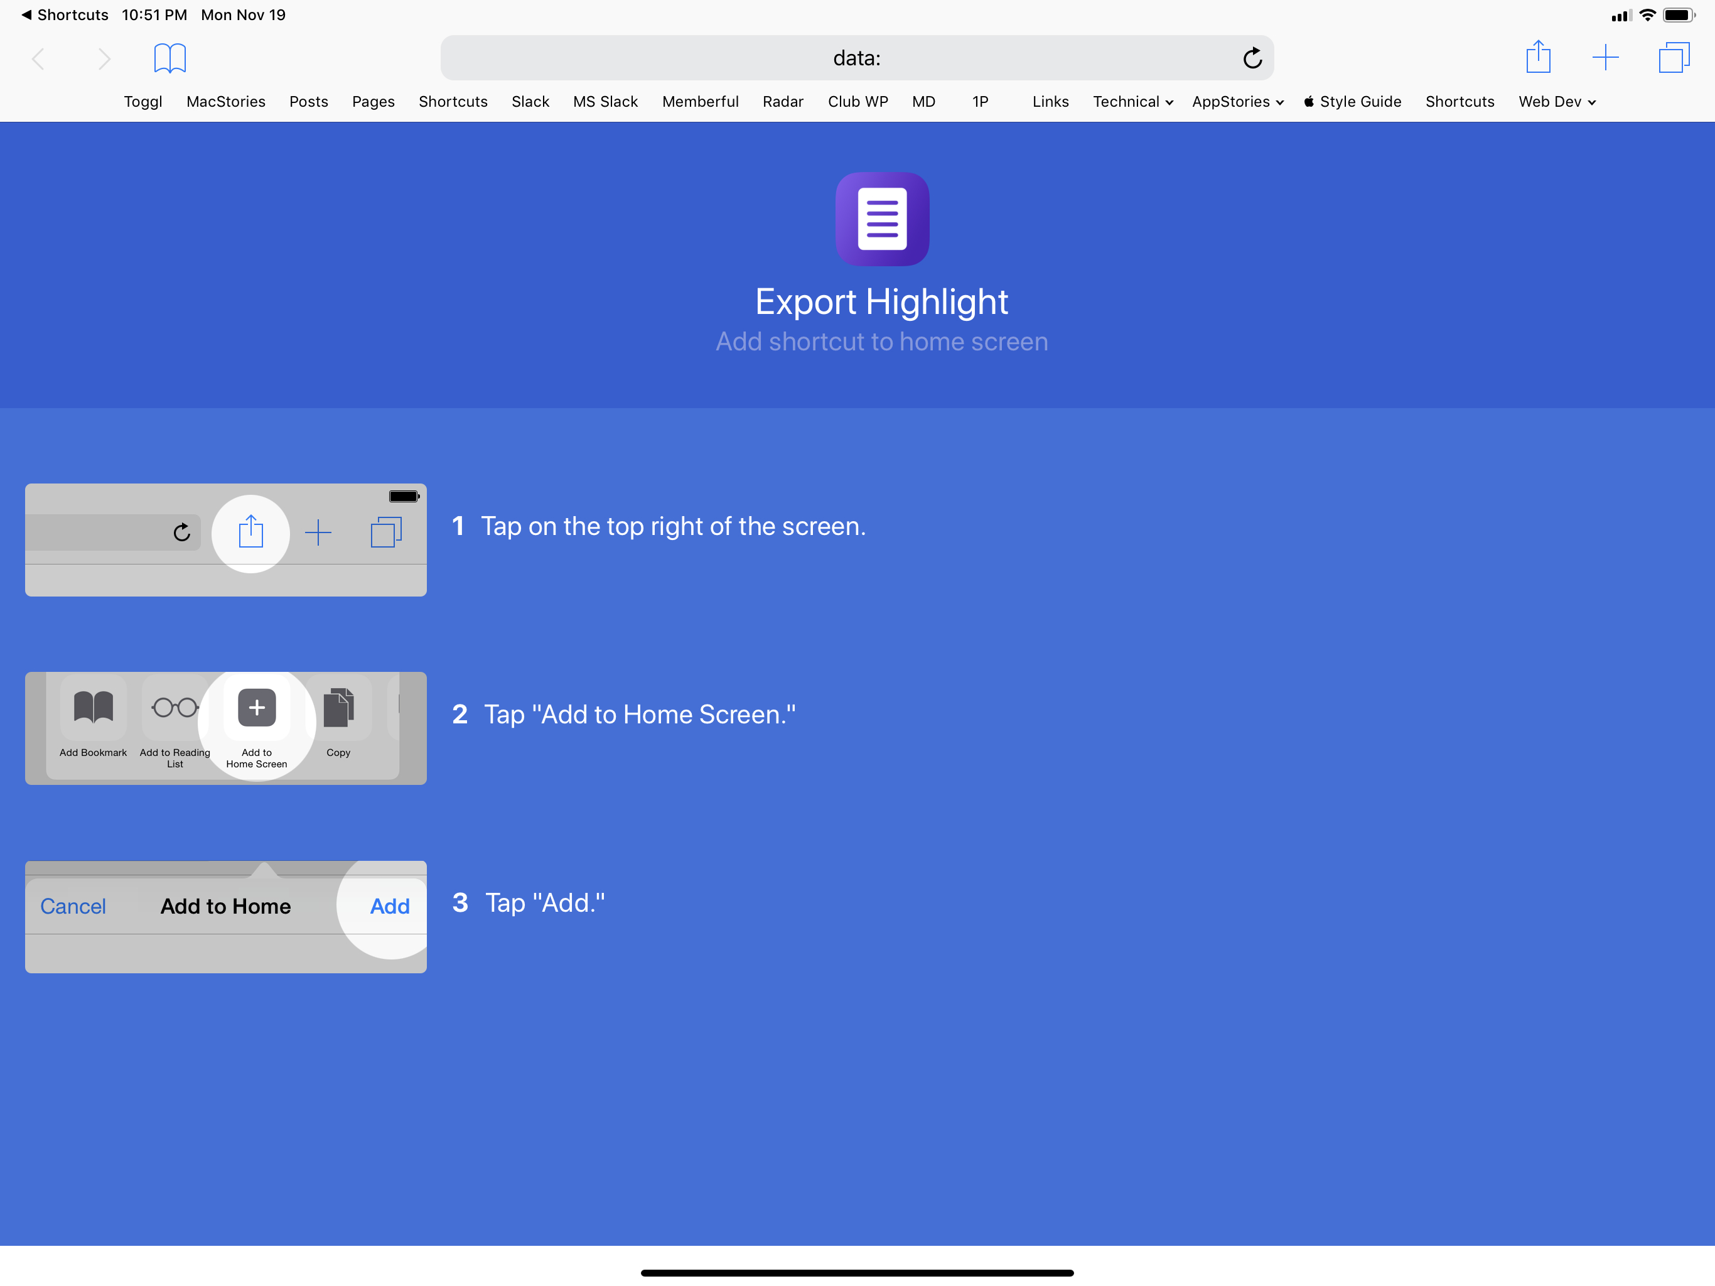Select the MacStories bookmark
The width and height of the screenshot is (1715, 1286).
point(225,102)
